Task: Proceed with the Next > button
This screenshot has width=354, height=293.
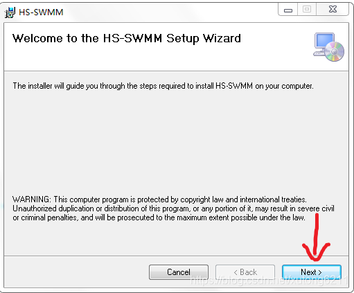Action: pos(312,272)
